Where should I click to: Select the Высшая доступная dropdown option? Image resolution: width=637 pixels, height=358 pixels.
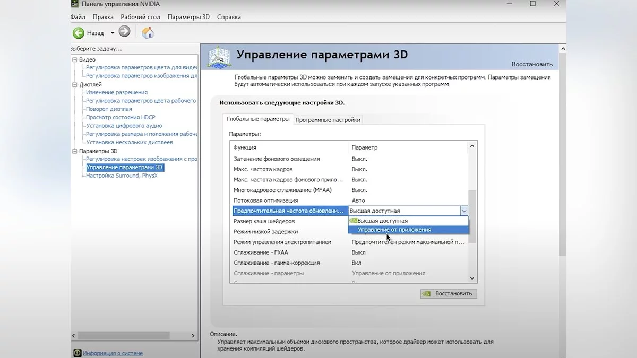pos(382,221)
